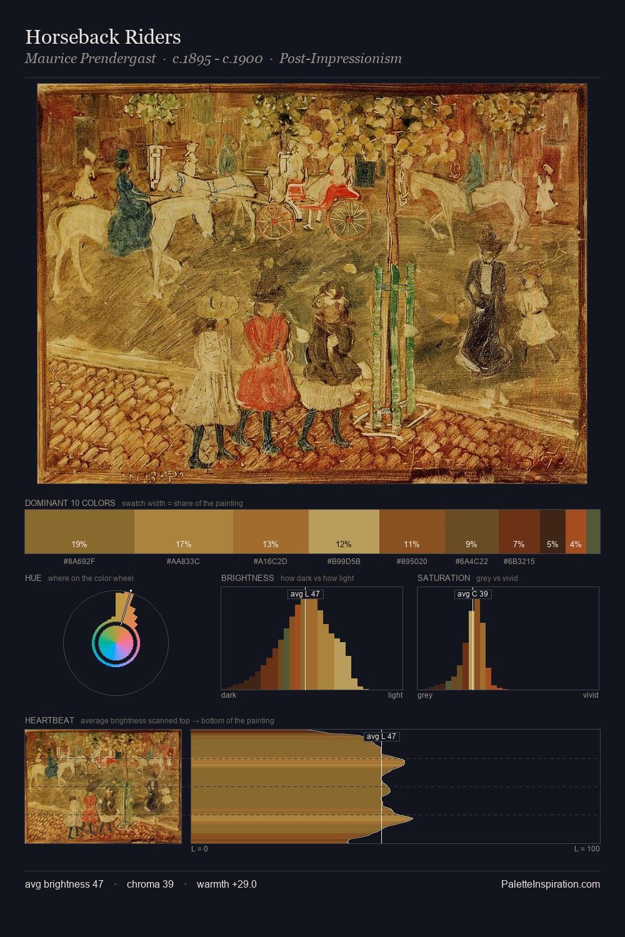Click the HEARTBEAT section heading
The height and width of the screenshot is (937, 625).
[x=49, y=720]
